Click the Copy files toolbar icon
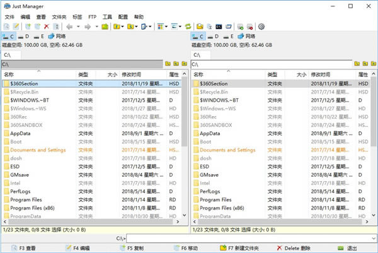This screenshot has height=253, width=378. pyautogui.click(x=28, y=26)
